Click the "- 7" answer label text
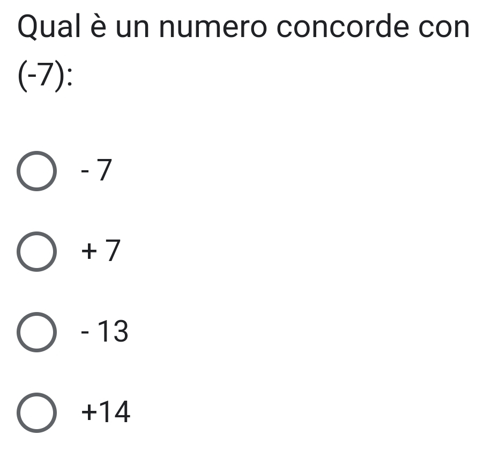 tap(96, 172)
